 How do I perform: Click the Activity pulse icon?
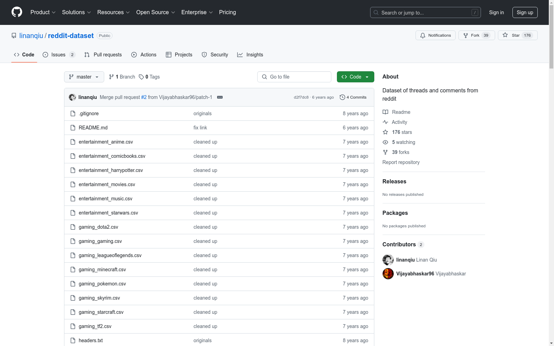click(385, 122)
